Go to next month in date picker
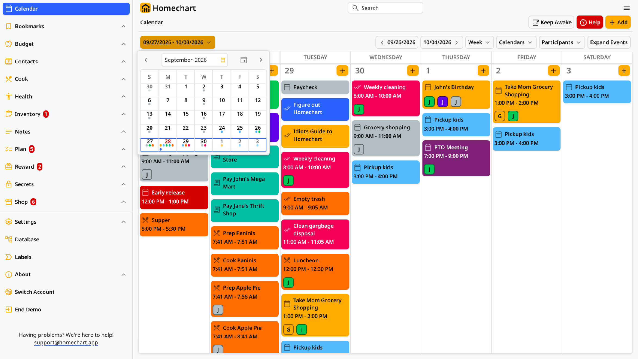 click(x=261, y=60)
